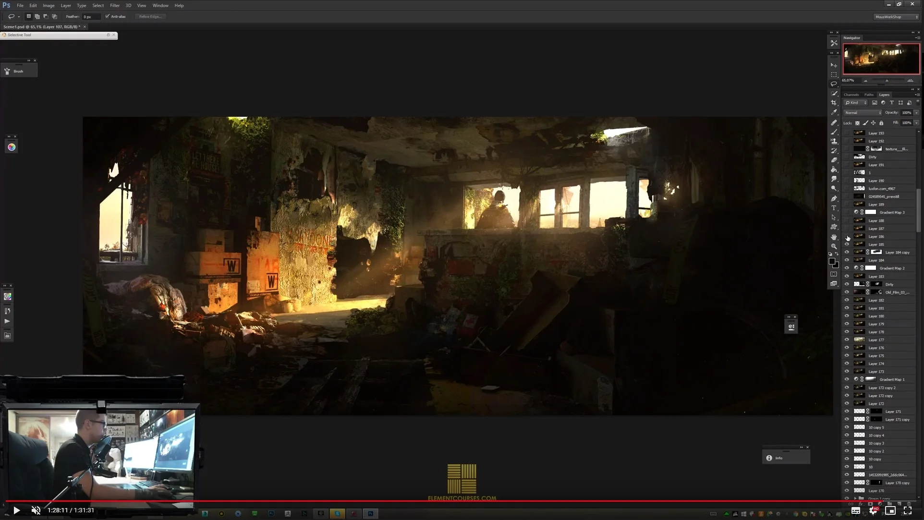Select the Spot Healing Brush tool
The width and height of the screenshot is (924, 520).
pyautogui.click(x=834, y=122)
